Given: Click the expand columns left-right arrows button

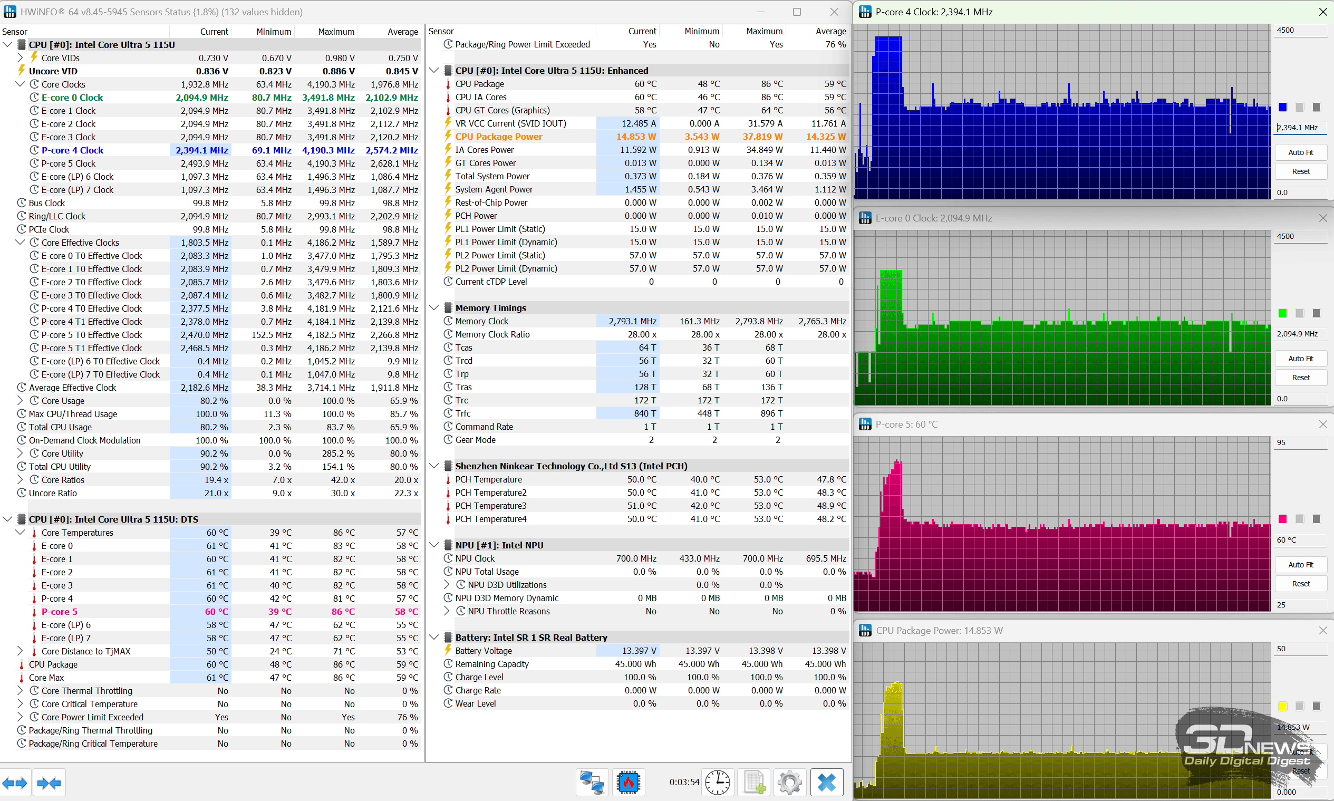Looking at the screenshot, I should (15, 783).
